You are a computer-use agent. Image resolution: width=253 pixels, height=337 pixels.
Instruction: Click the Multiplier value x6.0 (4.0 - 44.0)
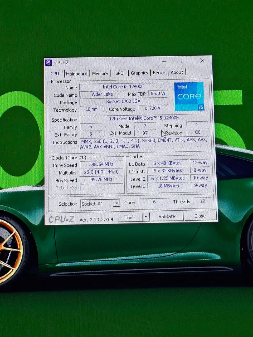101,172
